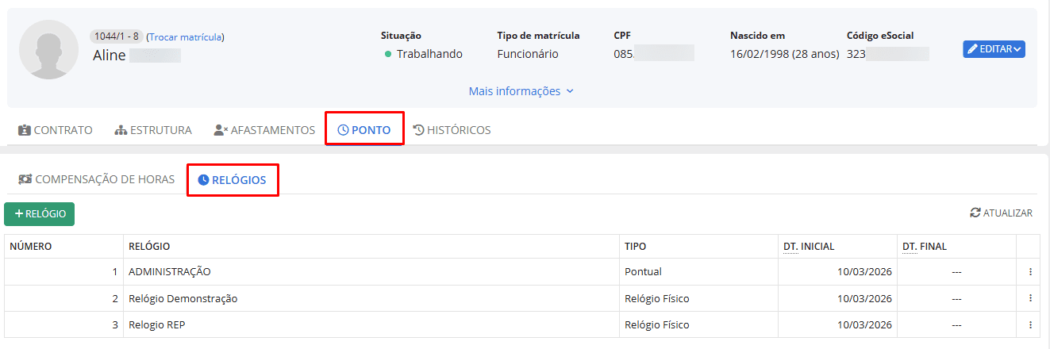Select the PONTO tab

coord(364,130)
